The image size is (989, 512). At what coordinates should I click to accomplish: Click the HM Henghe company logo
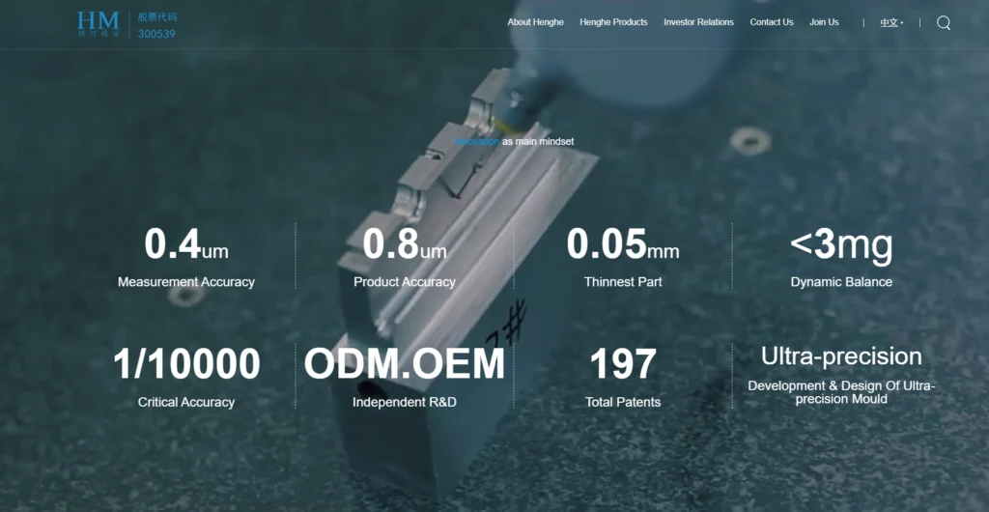99,24
